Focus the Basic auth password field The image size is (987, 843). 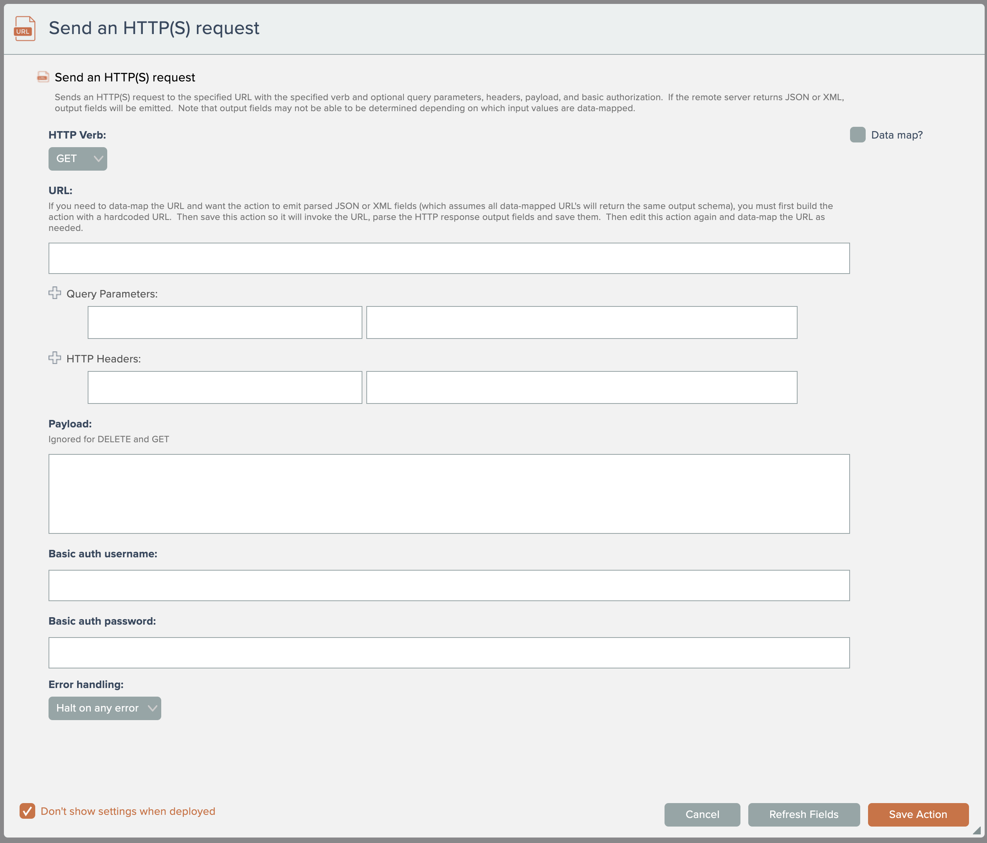click(x=449, y=652)
